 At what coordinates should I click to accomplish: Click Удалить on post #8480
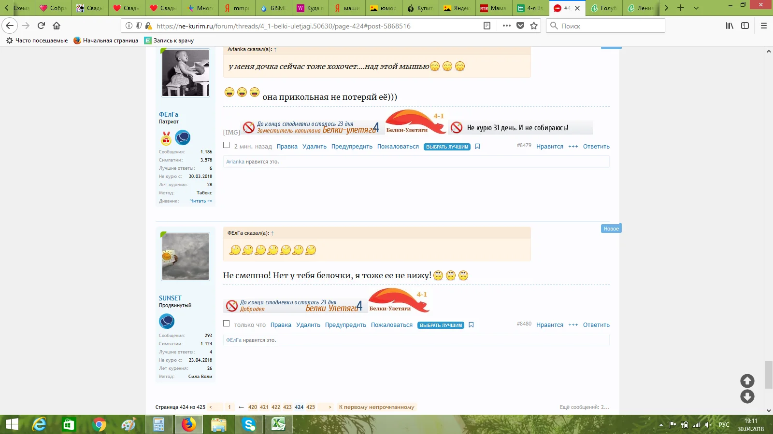(x=308, y=325)
